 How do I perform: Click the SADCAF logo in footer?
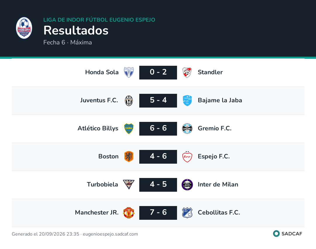(x=288, y=234)
